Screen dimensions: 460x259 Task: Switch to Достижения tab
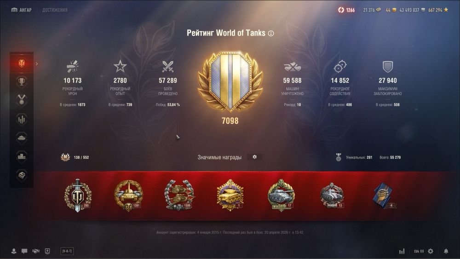point(55,10)
